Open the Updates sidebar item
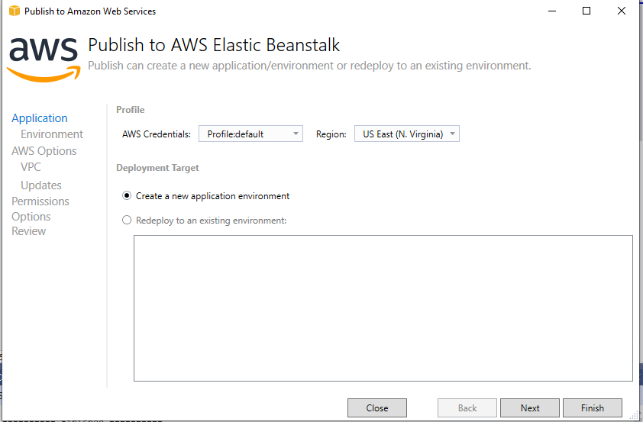643x422 pixels. click(x=41, y=185)
